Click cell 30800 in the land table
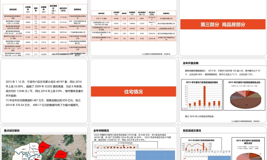 (28, 22)
